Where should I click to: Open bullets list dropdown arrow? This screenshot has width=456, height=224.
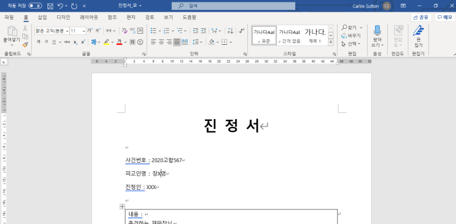point(159,31)
